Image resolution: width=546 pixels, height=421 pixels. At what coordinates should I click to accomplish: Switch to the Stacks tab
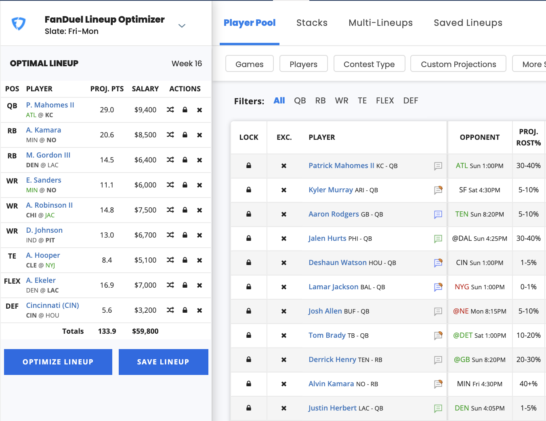coord(312,23)
